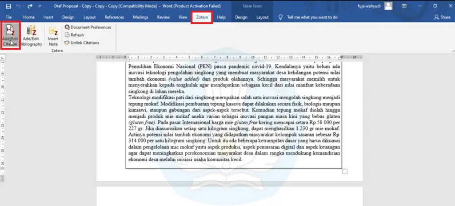Click the vertical ruler
Image resolution: width=455 pixels, height=206 pixels.
click(2, 121)
